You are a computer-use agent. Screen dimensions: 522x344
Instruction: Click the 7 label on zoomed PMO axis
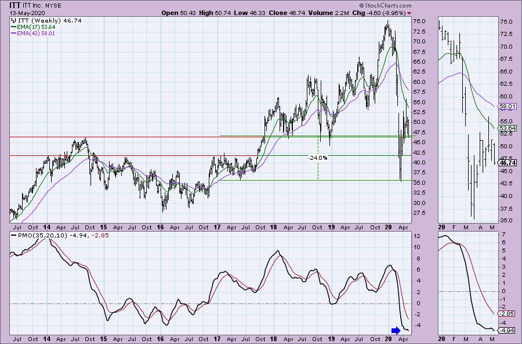[503, 235]
